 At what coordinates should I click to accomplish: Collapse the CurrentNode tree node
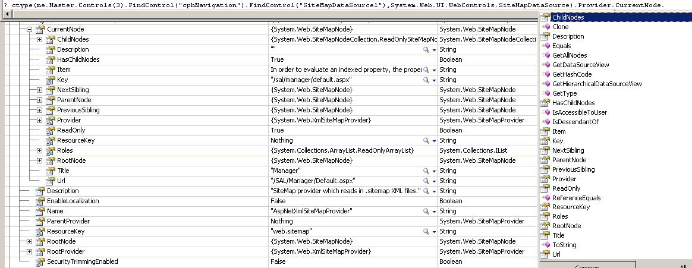29,29
